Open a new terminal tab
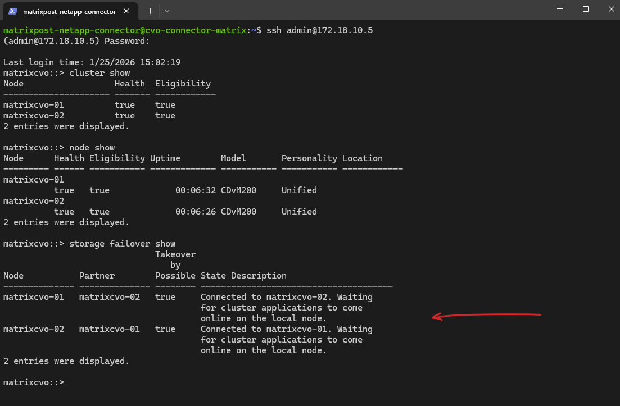This screenshot has width=620, height=406. [x=150, y=11]
